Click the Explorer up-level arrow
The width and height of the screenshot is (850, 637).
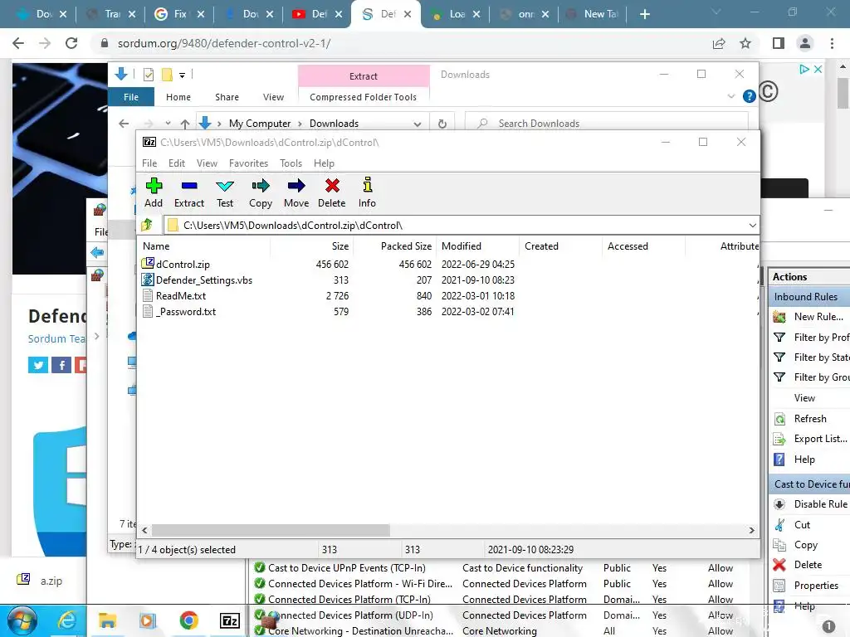coord(185,124)
